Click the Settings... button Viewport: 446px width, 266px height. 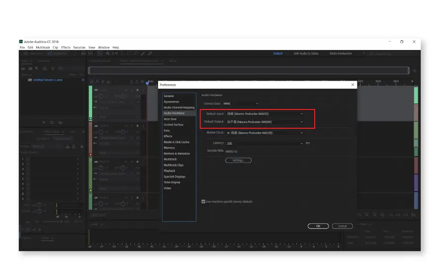(x=238, y=160)
